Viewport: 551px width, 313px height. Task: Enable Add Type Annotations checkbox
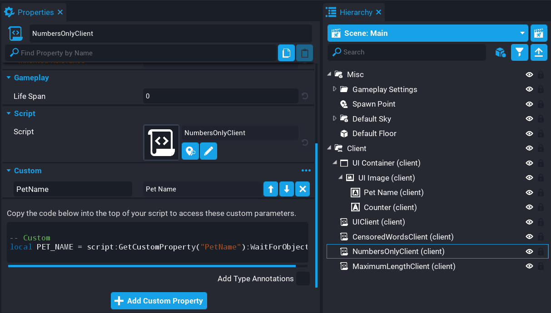click(x=303, y=279)
